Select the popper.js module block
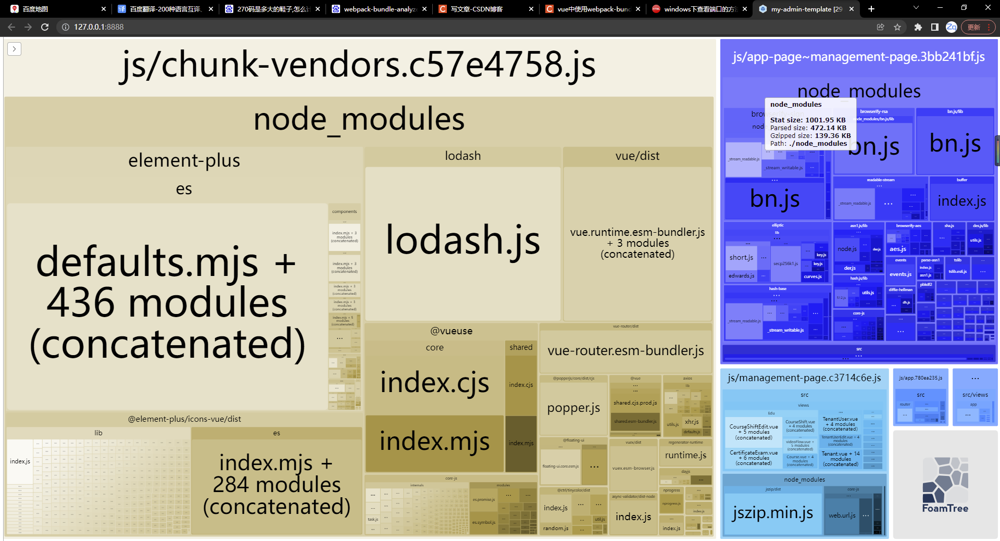1000x541 pixels. [573, 408]
